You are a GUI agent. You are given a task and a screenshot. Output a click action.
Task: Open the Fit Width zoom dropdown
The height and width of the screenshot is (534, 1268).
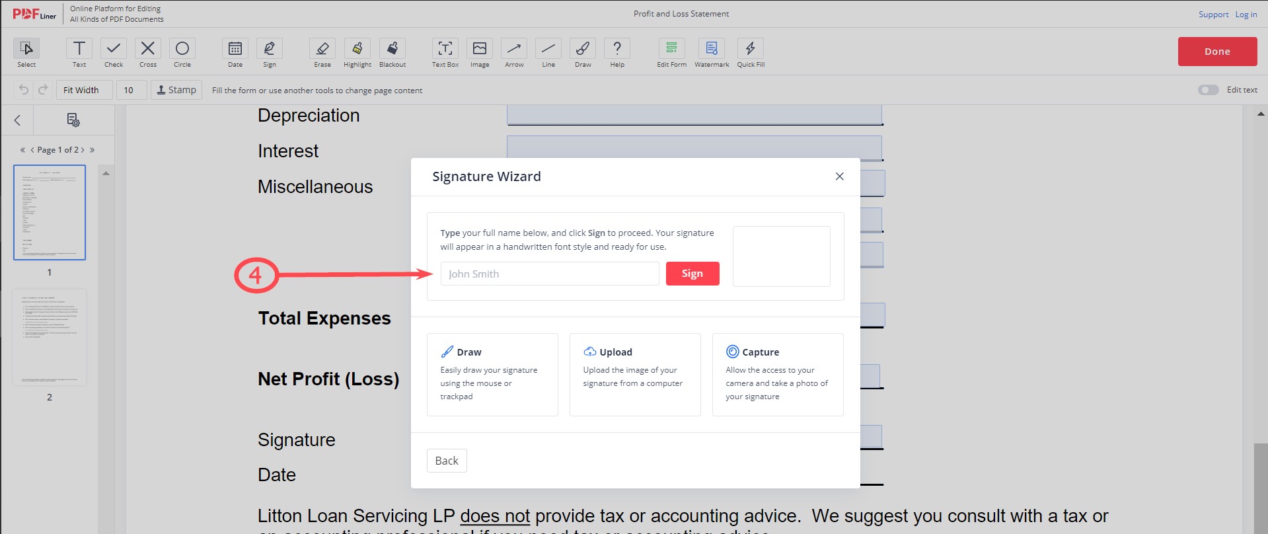pos(84,90)
